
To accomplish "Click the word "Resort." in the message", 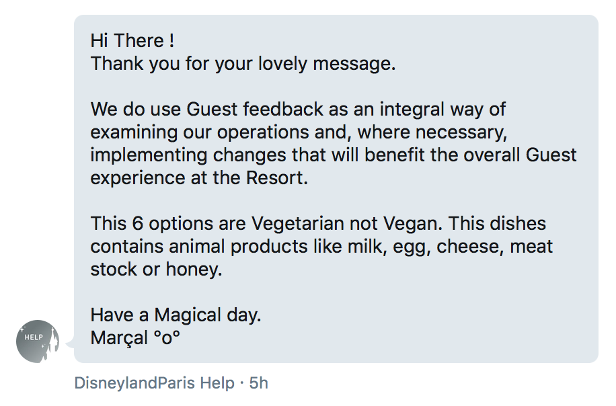I will (277, 178).
